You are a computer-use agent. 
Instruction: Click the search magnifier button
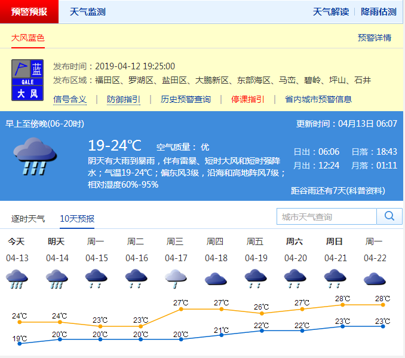click(389, 216)
